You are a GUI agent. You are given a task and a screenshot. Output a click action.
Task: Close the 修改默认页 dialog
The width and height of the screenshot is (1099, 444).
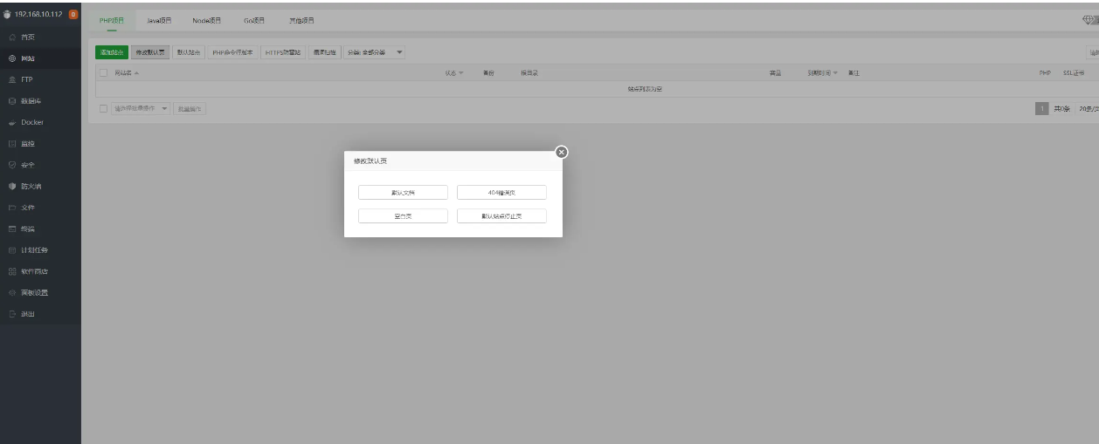(x=562, y=152)
